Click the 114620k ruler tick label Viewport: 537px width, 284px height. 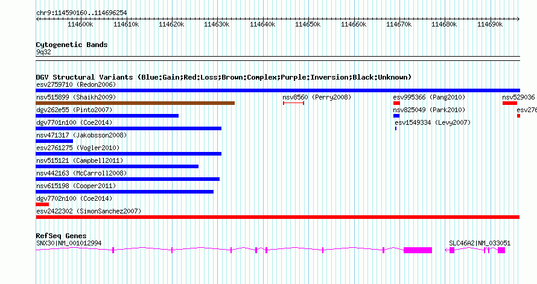(171, 24)
